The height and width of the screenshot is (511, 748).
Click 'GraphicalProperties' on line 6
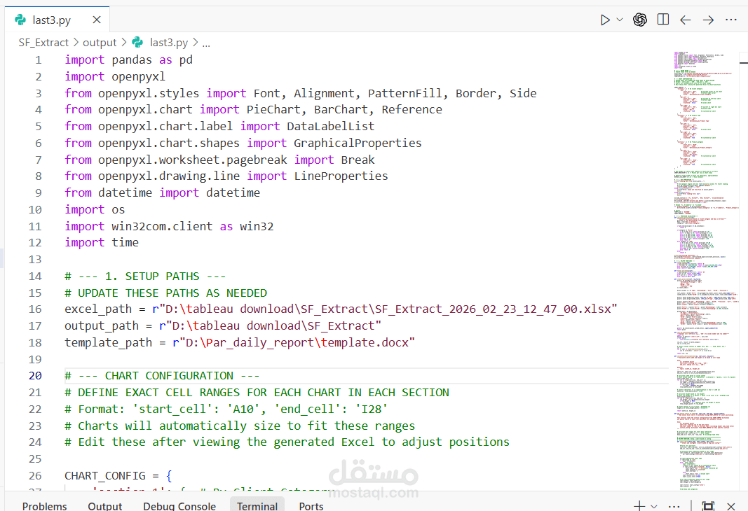(x=358, y=143)
